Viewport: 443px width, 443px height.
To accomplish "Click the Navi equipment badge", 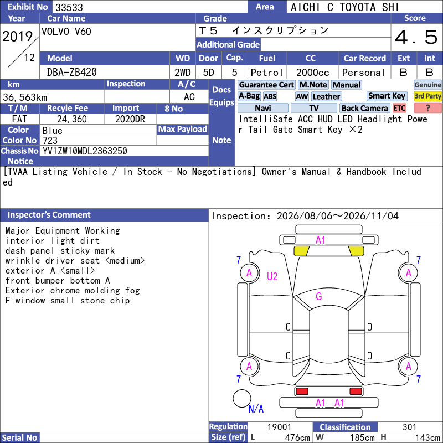I will pyautogui.click(x=262, y=108).
